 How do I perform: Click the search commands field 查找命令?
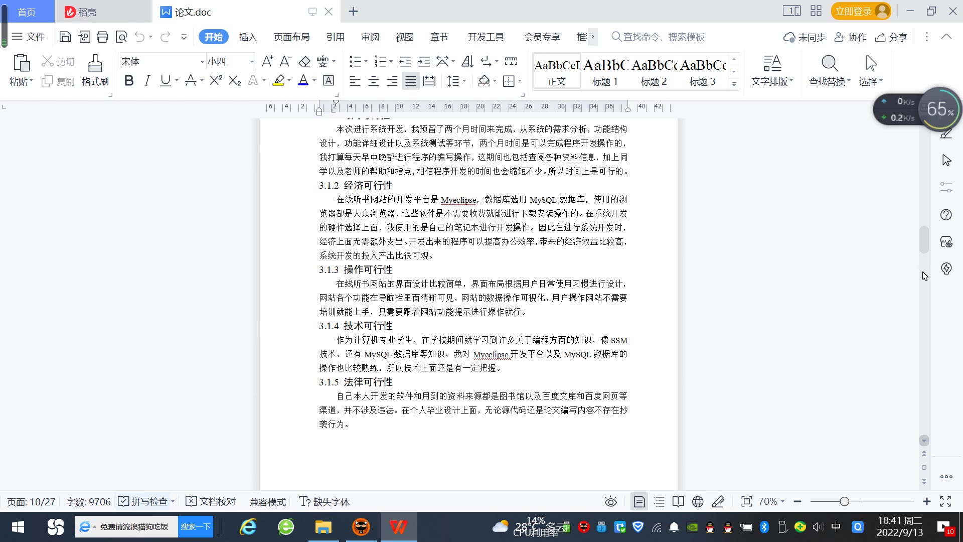[663, 37]
